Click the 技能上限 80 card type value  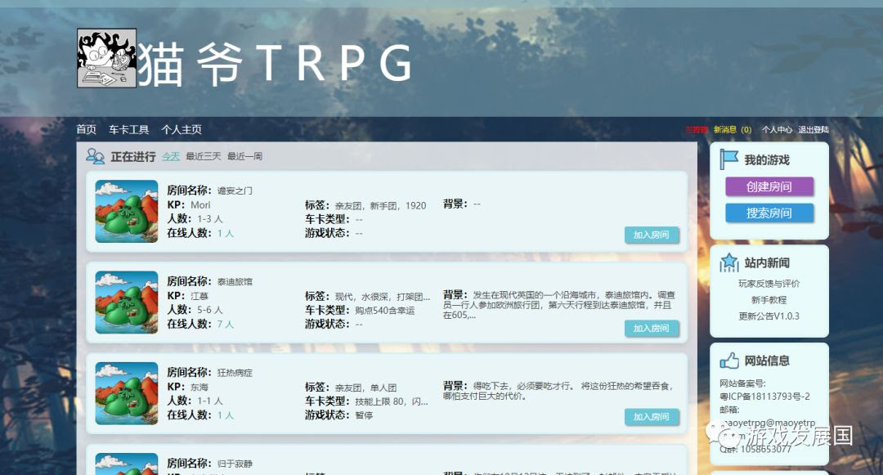pos(392,401)
